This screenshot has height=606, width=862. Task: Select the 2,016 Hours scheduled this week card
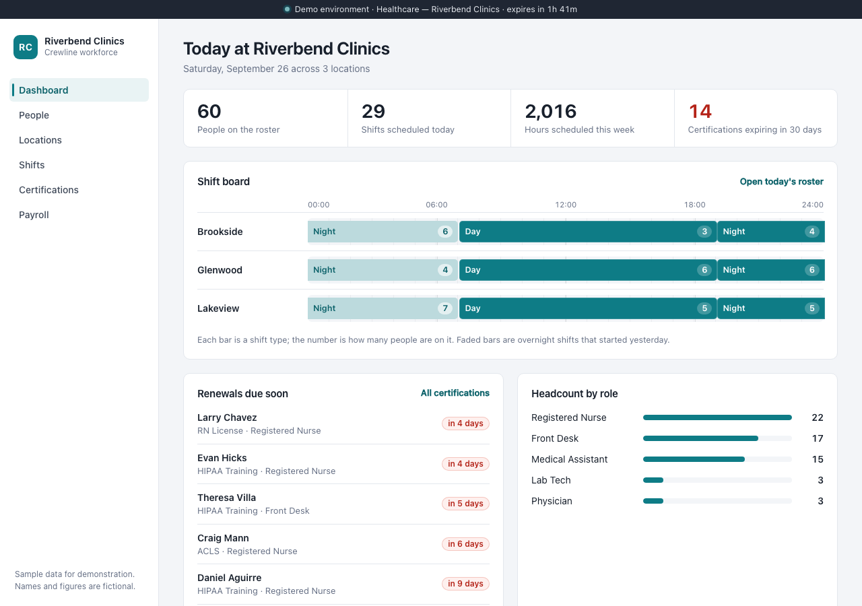[x=593, y=119]
